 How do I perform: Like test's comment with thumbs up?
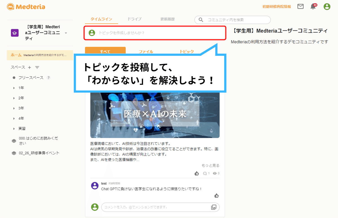coord(217,195)
